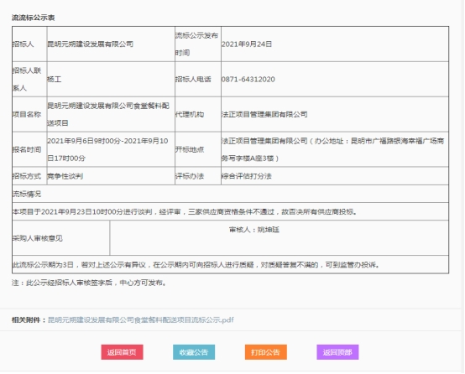Click the bid opening address cell
This screenshot has width=465, height=374.
click(335, 149)
